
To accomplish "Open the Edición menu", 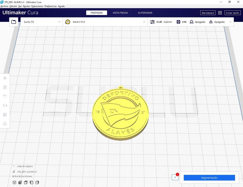I will pos(13,6).
